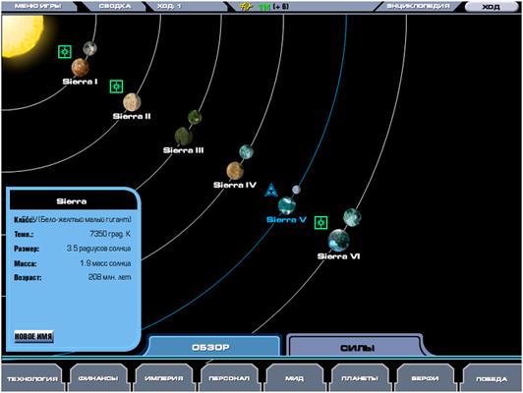
Task: Click the credits treasury icon in top bar
Action: tap(247, 7)
